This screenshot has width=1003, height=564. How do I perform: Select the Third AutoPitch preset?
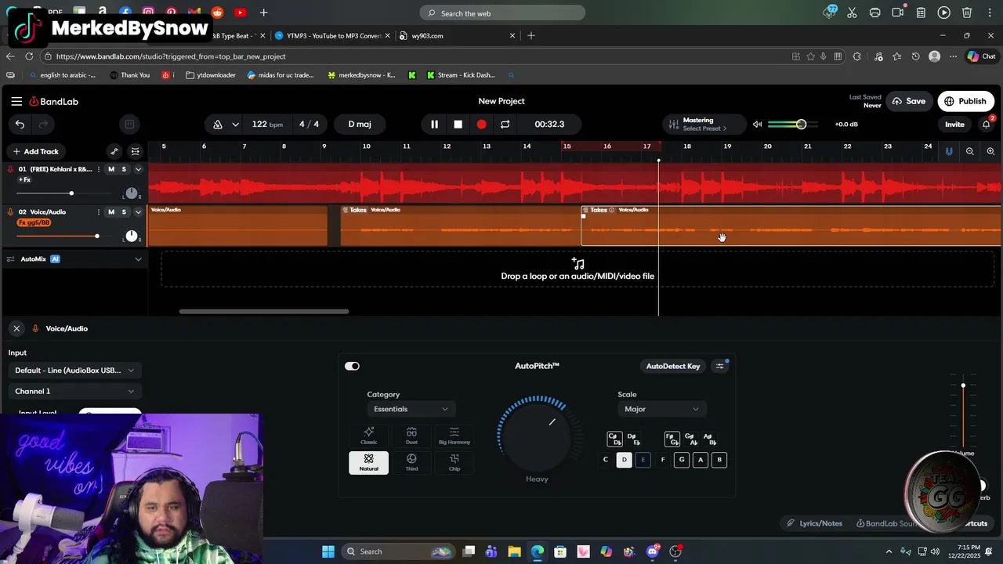[x=411, y=462]
